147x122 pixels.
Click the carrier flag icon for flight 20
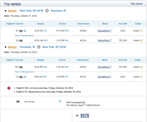click(x=21, y=41)
